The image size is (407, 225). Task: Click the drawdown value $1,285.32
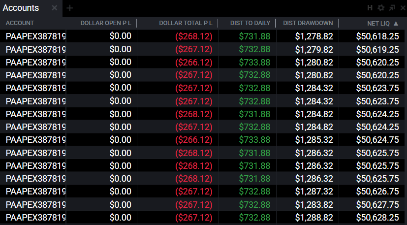click(x=314, y=140)
